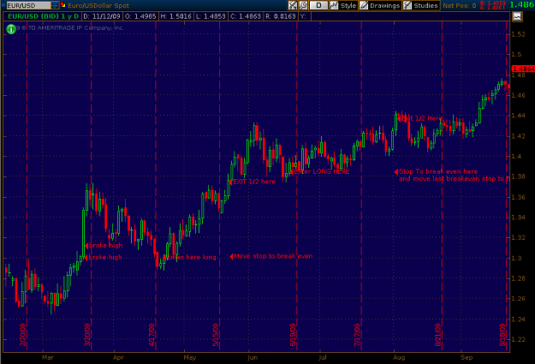
Task: Click the 8/21/09 vertical date marker label
Action: pyautogui.click(x=438, y=335)
